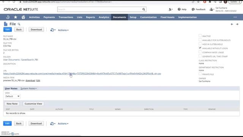The width and height of the screenshot is (243, 137).
Task: Click the magnifier icon beside the File title
Action: click(19, 24)
